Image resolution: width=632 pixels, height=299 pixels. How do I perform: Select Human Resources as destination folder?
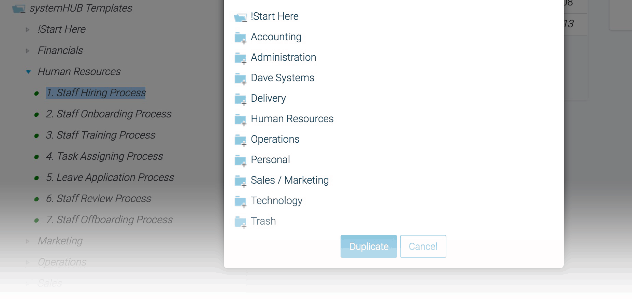[x=292, y=119]
